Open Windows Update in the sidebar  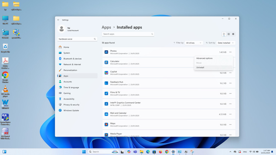coord(71,110)
